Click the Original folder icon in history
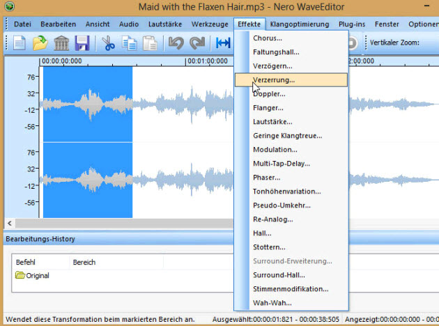The height and width of the screenshot is (326, 439). (20, 275)
